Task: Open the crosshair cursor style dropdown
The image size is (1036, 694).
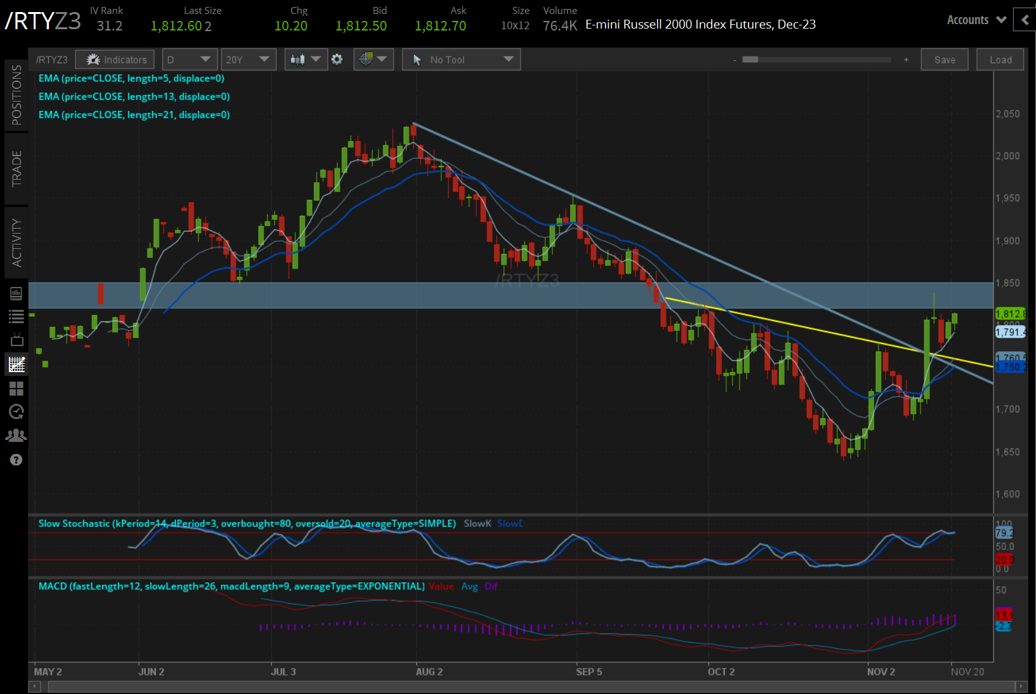Action: click(373, 59)
